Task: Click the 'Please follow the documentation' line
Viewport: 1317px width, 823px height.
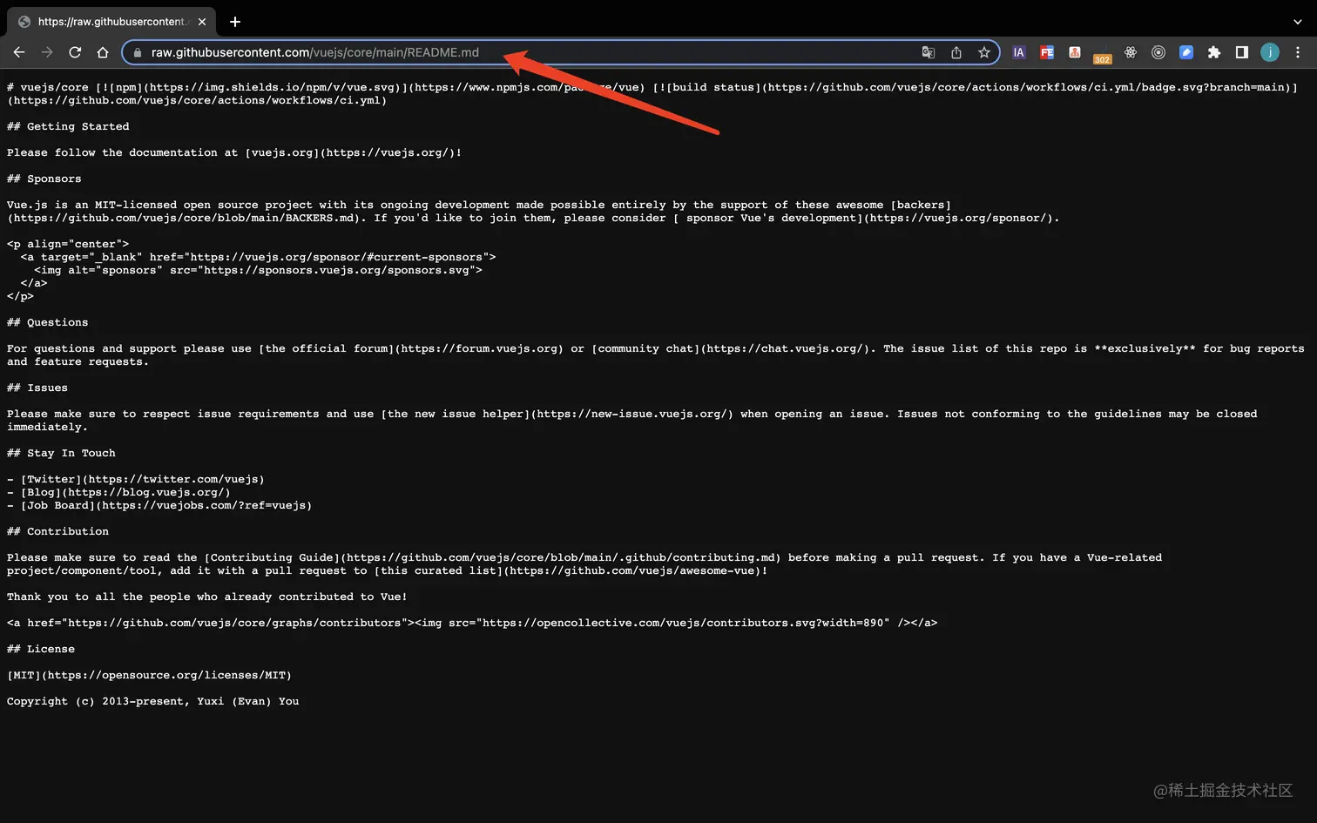Action: point(234,152)
